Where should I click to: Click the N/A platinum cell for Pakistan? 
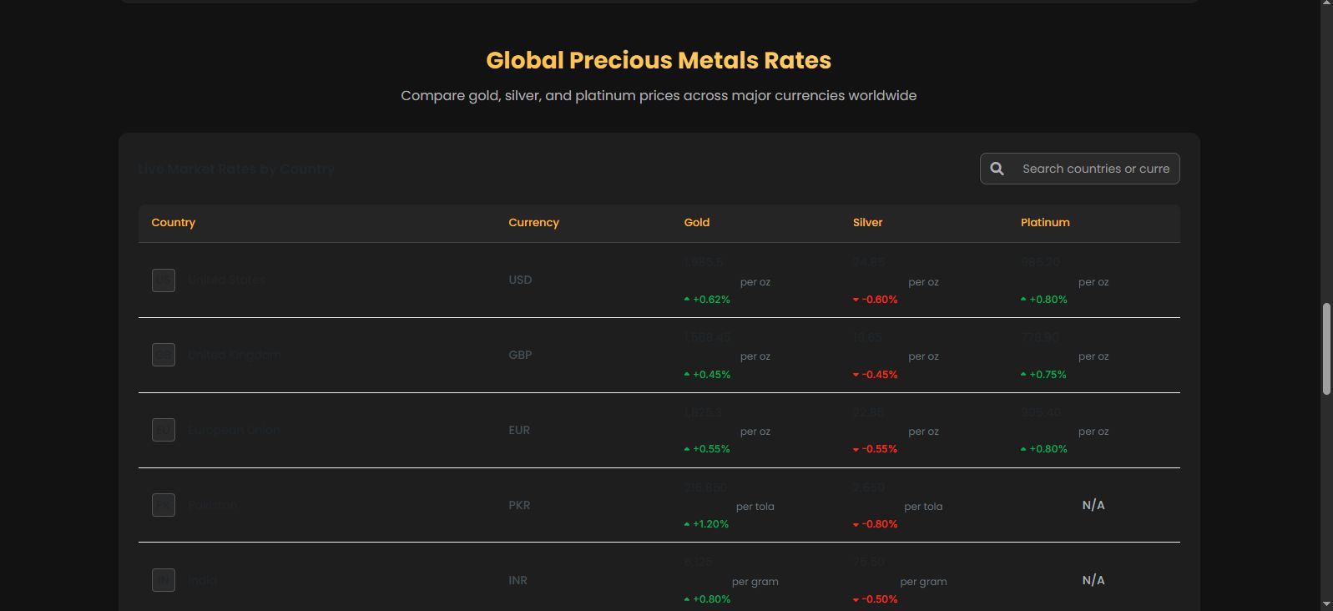(1093, 505)
